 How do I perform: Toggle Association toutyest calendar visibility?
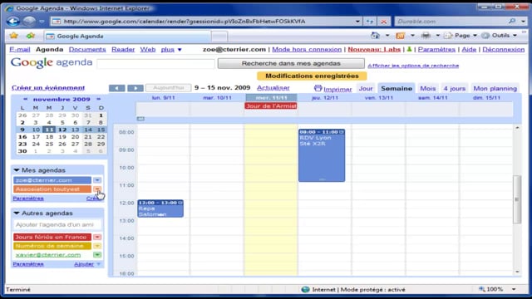click(52, 189)
